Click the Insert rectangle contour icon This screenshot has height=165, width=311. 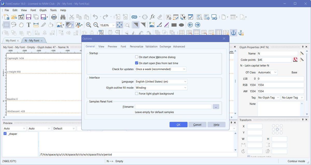pos(174,25)
